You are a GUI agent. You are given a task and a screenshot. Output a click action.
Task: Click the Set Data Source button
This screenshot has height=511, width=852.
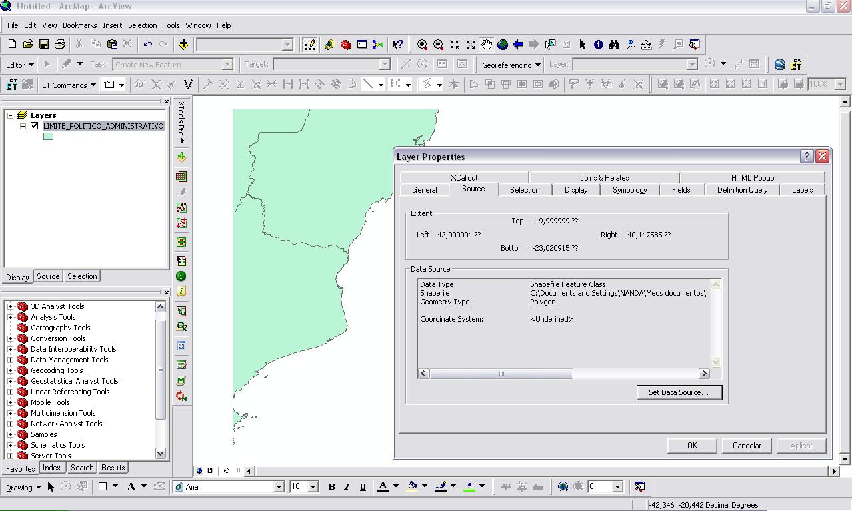(679, 392)
